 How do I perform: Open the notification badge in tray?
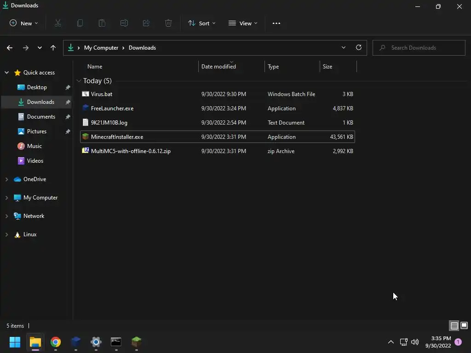coord(459,342)
